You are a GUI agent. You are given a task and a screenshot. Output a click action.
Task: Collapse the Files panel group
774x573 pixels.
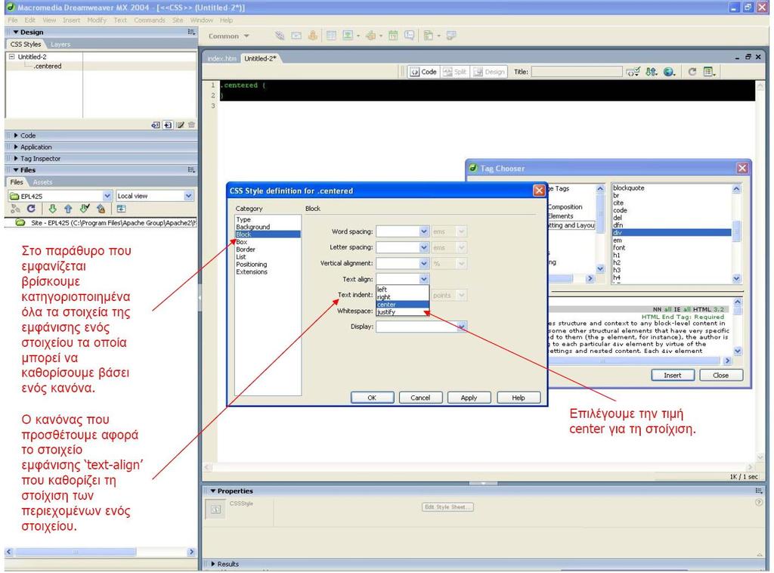(16, 170)
